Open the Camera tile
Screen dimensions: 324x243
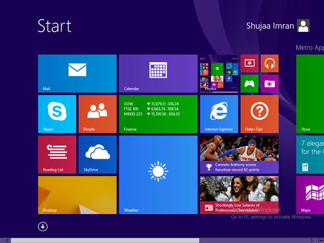(269, 84)
